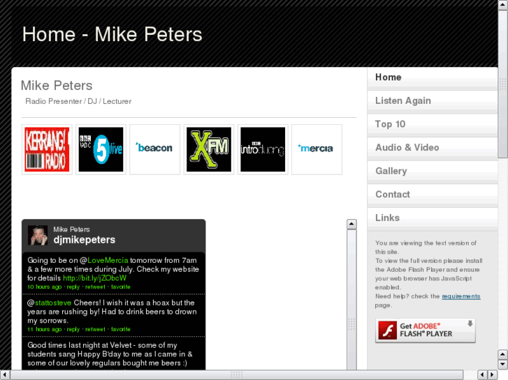Click the BBC Radio 5 live logo
508x380 pixels.
coord(101,149)
